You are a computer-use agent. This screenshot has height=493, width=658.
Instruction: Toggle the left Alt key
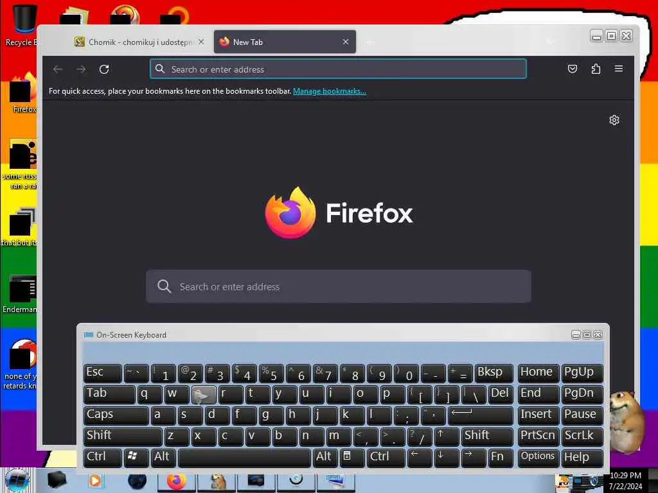[164, 458]
